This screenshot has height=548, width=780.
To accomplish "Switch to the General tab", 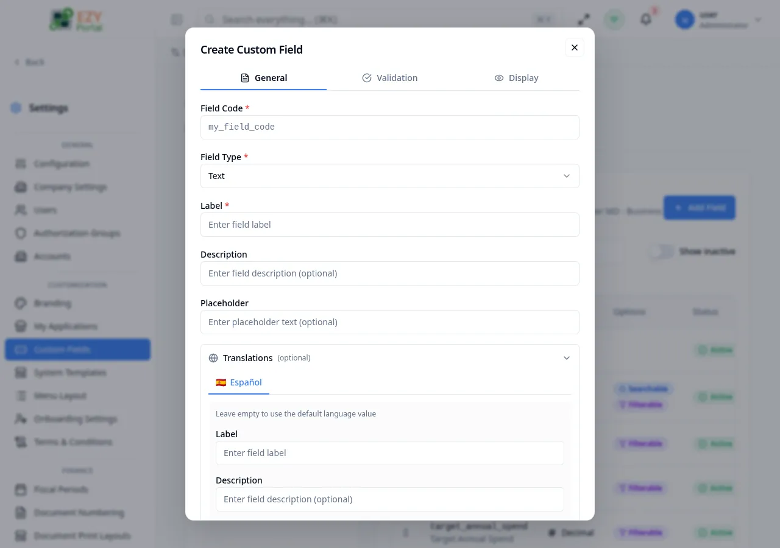I will (263, 78).
